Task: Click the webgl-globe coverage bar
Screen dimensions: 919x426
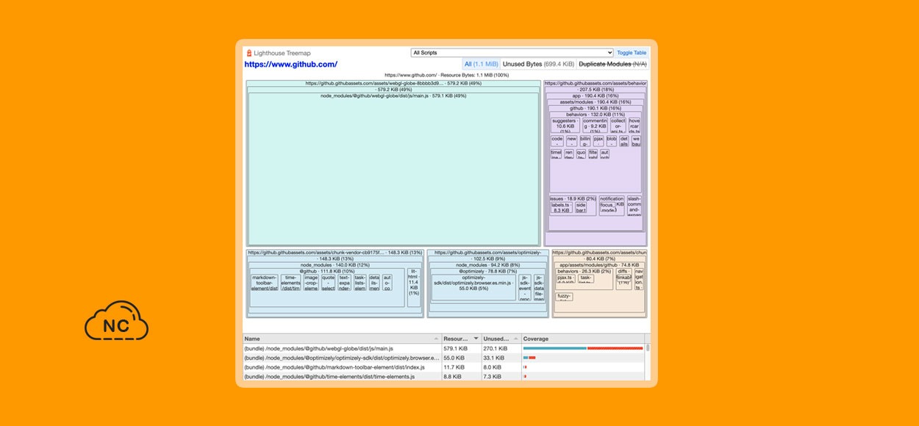Action: [583, 348]
